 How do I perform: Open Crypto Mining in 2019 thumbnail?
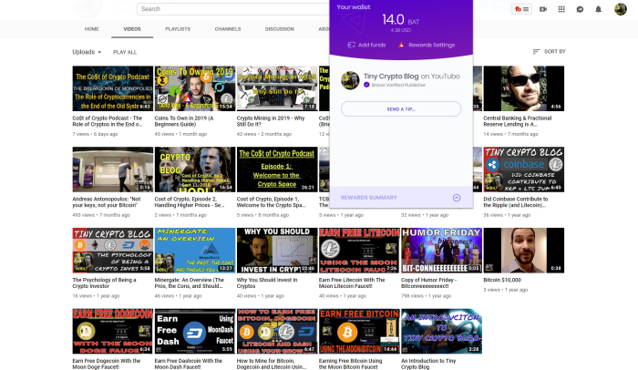(277, 88)
